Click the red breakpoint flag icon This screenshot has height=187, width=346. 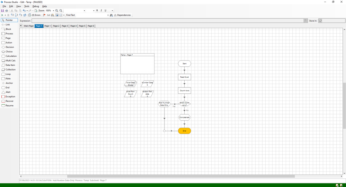coord(44,15)
